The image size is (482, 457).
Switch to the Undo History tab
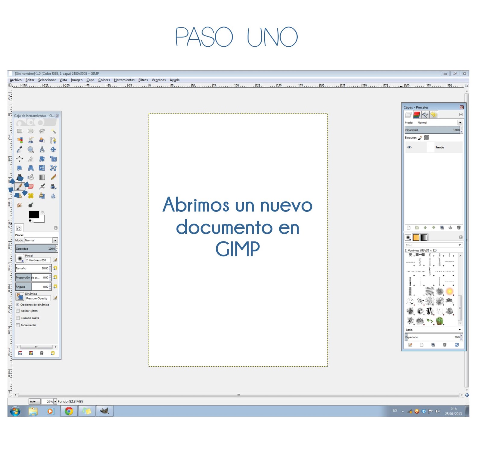(x=433, y=114)
